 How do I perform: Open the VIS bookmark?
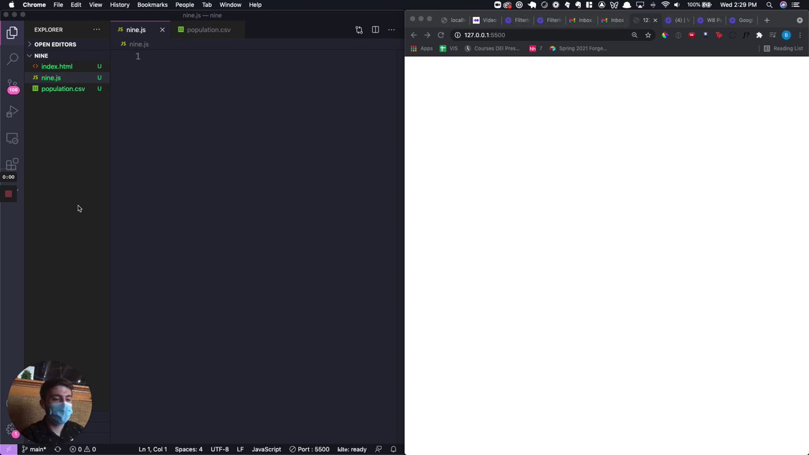pyautogui.click(x=449, y=49)
